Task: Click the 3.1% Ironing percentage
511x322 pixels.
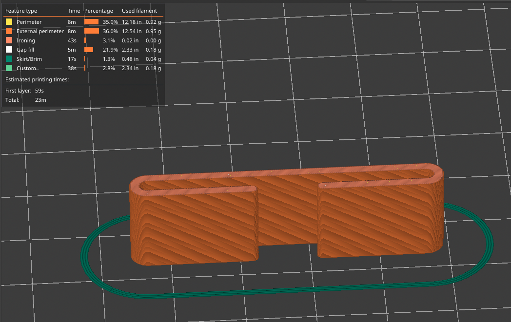Action: click(109, 40)
